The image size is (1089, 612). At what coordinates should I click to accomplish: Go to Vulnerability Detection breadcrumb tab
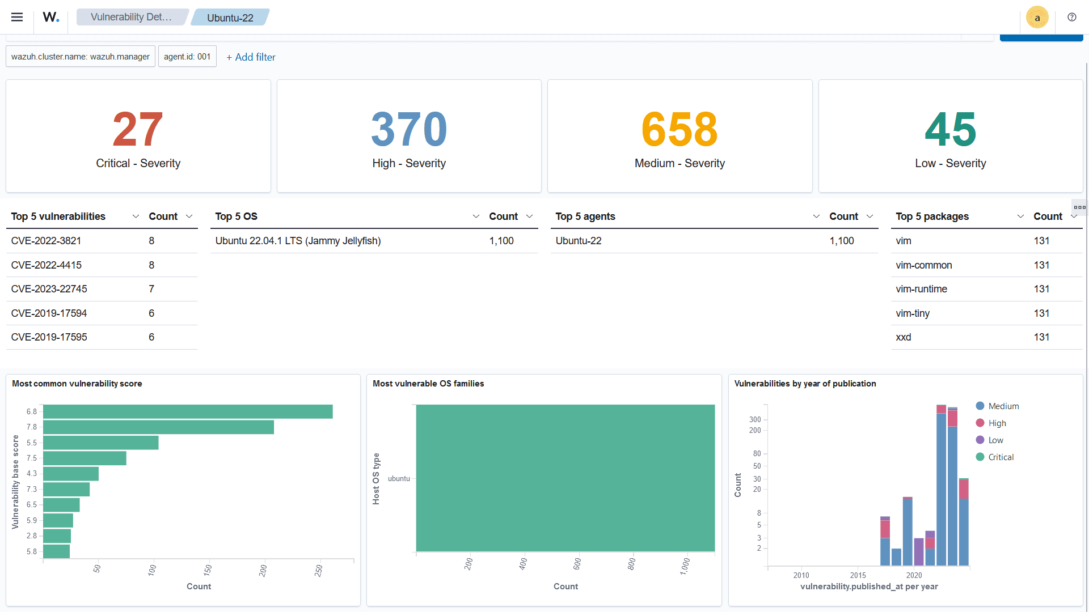pos(131,17)
